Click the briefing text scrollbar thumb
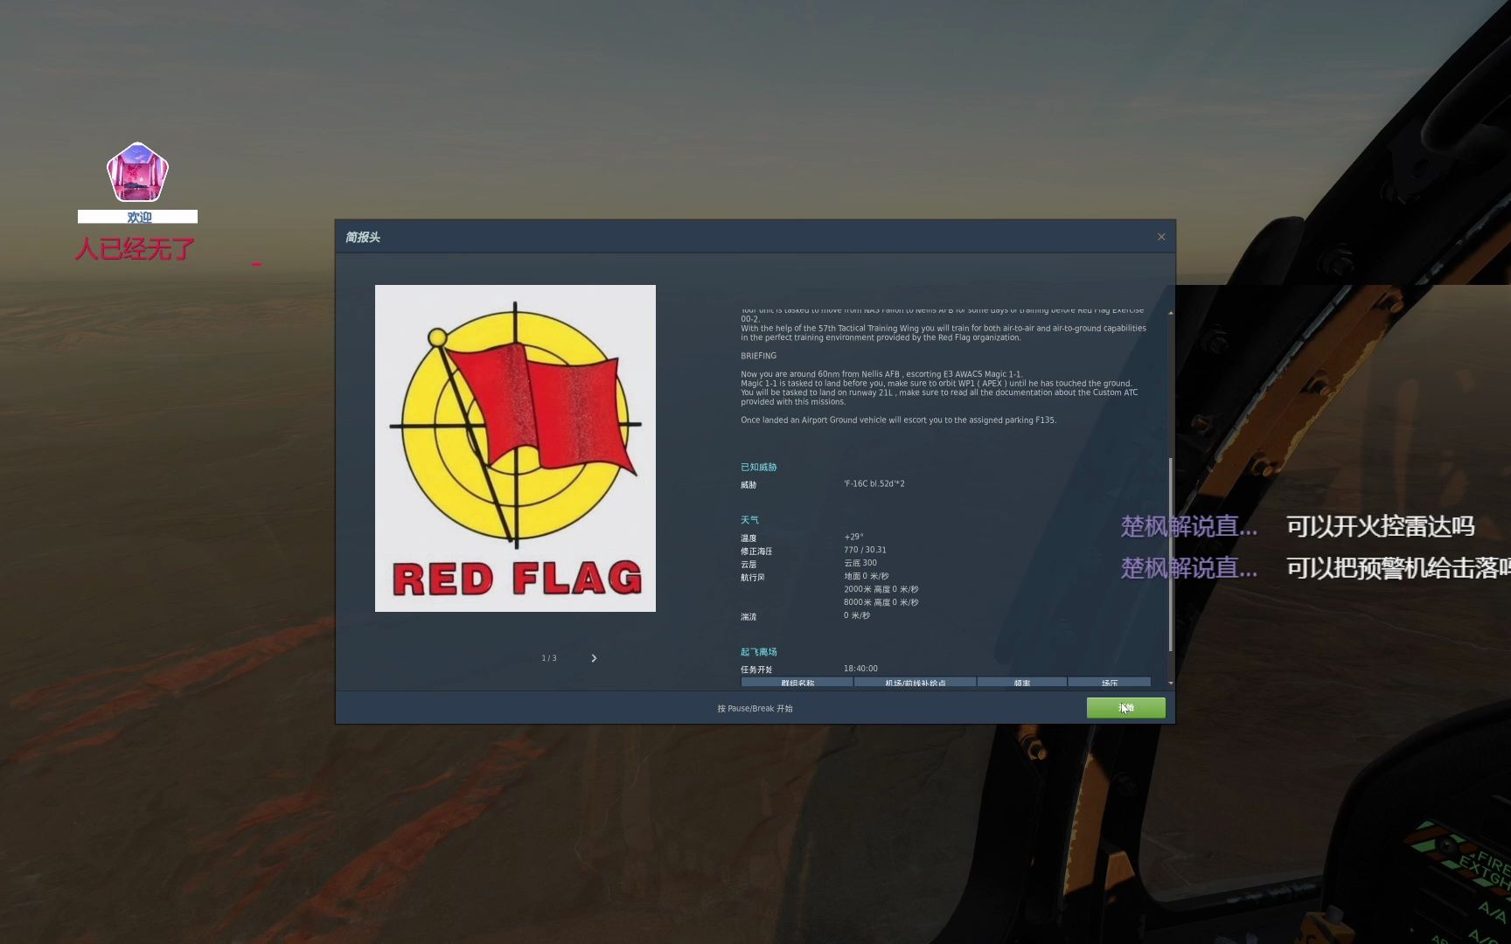 click(x=1171, y=554)
